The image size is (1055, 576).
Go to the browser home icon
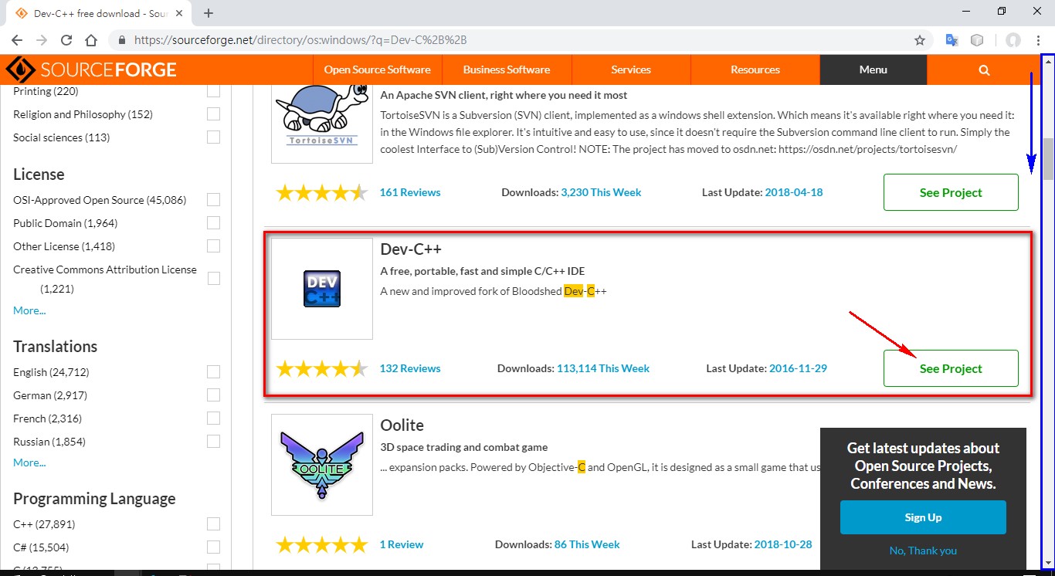(x=91, y=40)
